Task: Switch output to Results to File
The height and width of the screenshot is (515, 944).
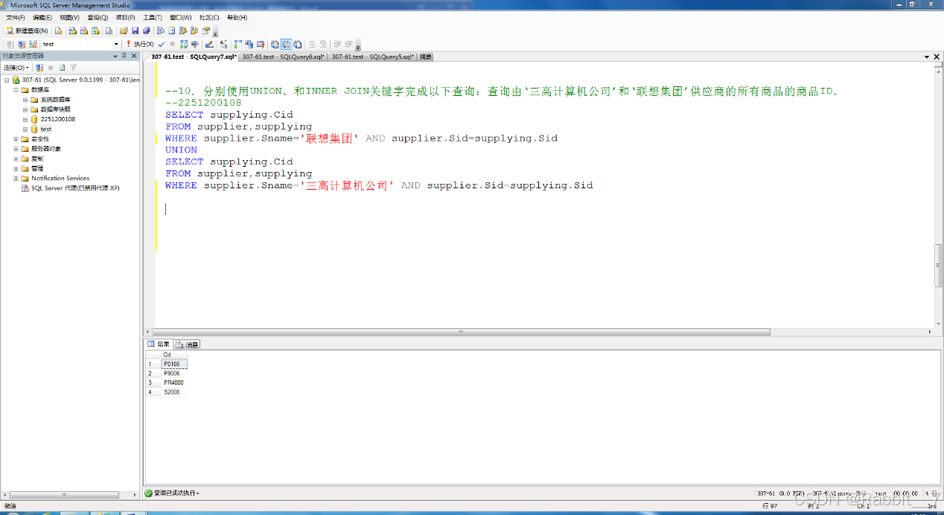Action: 297,44
